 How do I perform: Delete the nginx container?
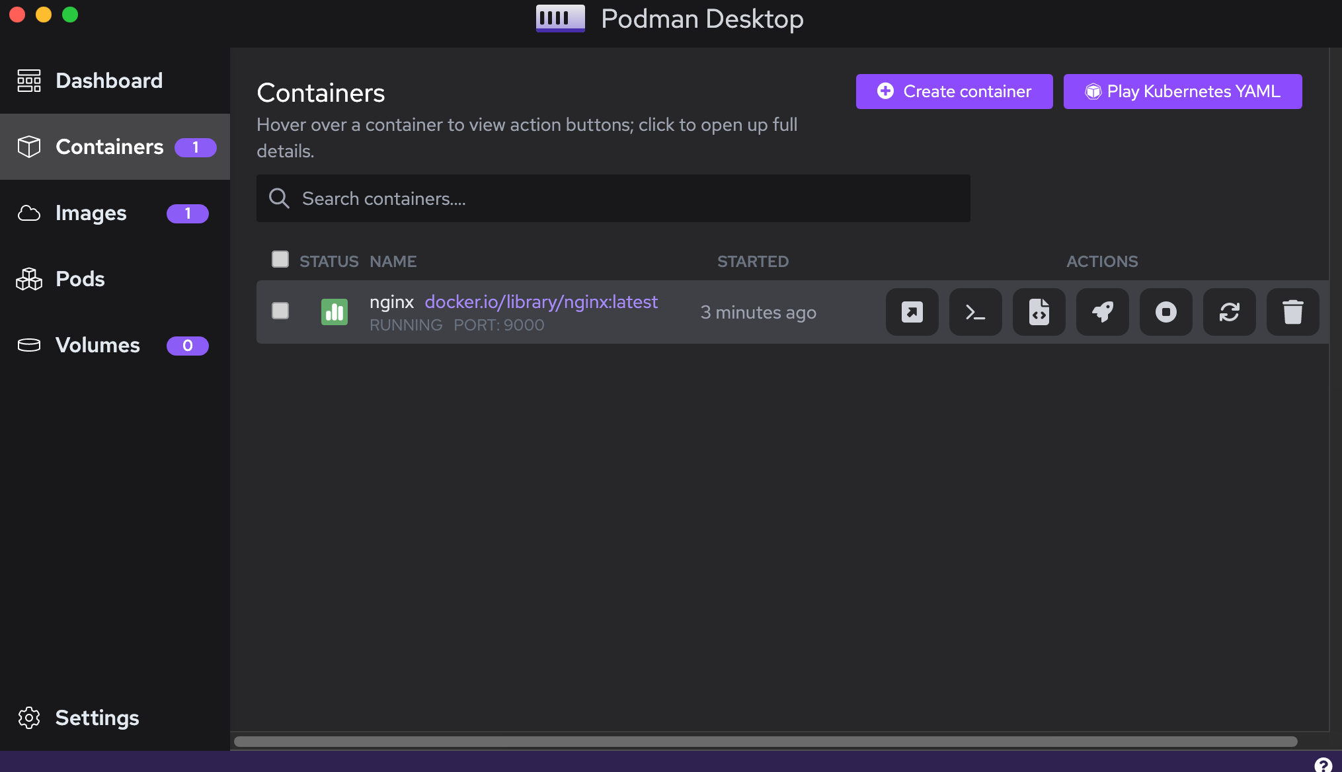click(x=1292, y=311)
